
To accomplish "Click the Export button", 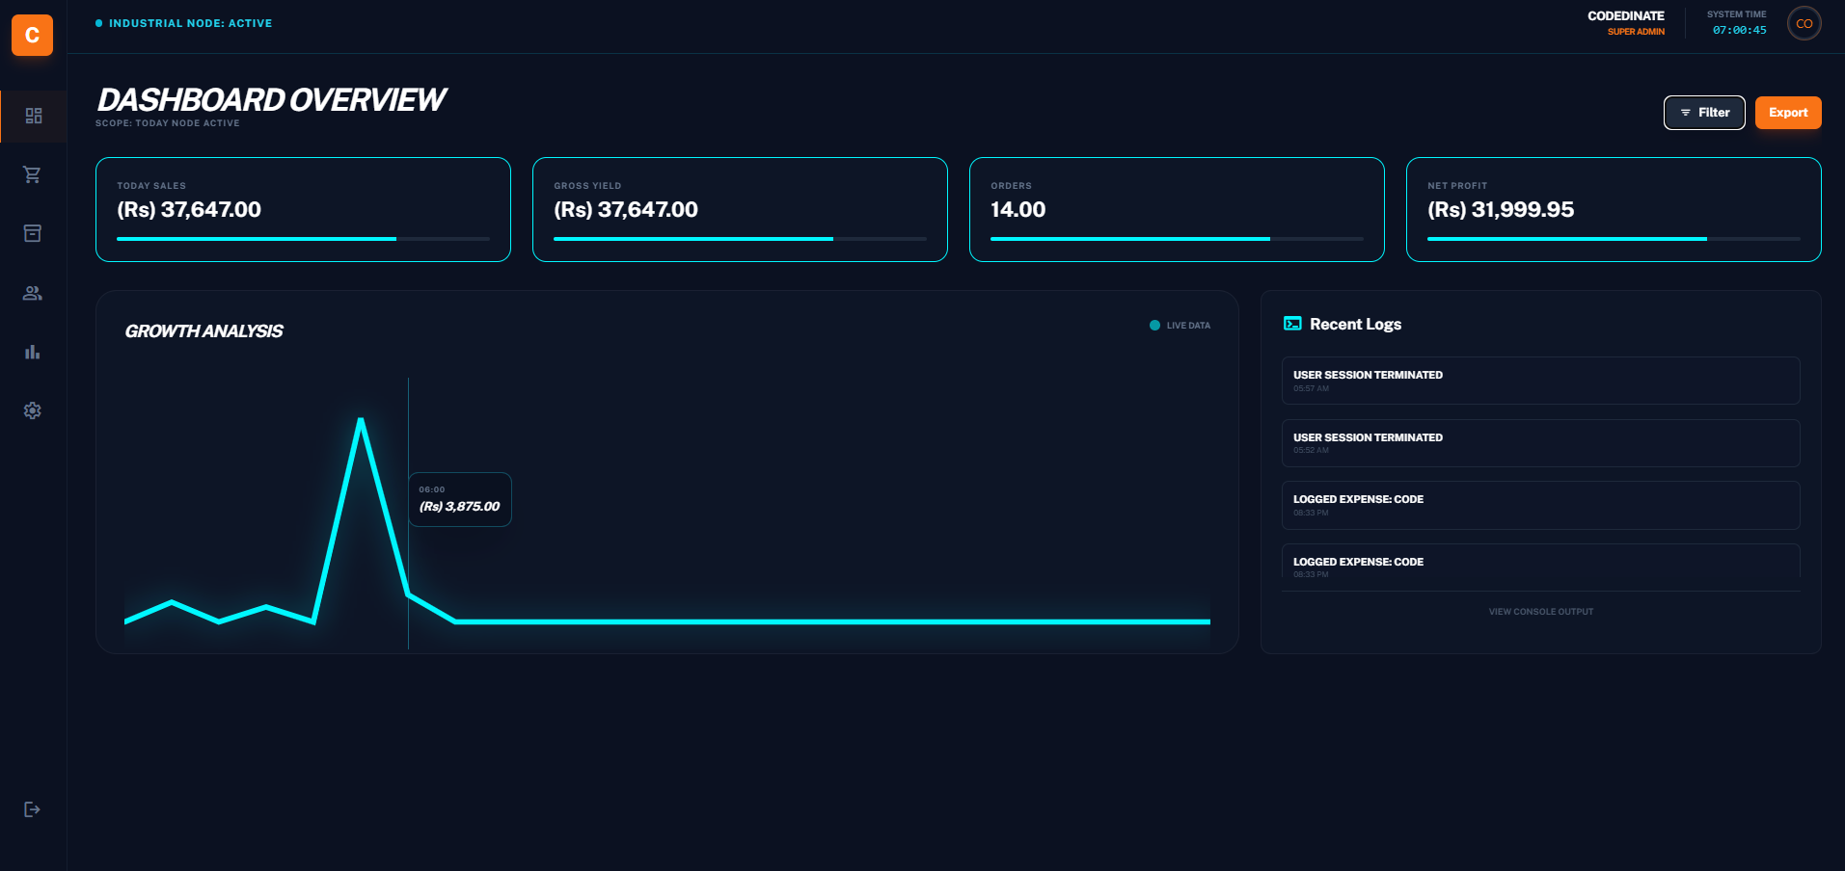I will coord(1788,113).
